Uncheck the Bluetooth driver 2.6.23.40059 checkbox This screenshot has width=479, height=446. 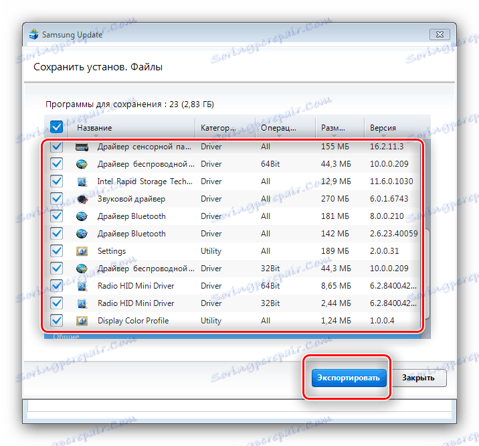[x=57, y=234]
